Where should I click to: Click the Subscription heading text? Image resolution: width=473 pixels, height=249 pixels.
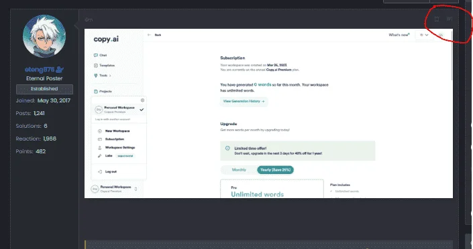(232, 58)
